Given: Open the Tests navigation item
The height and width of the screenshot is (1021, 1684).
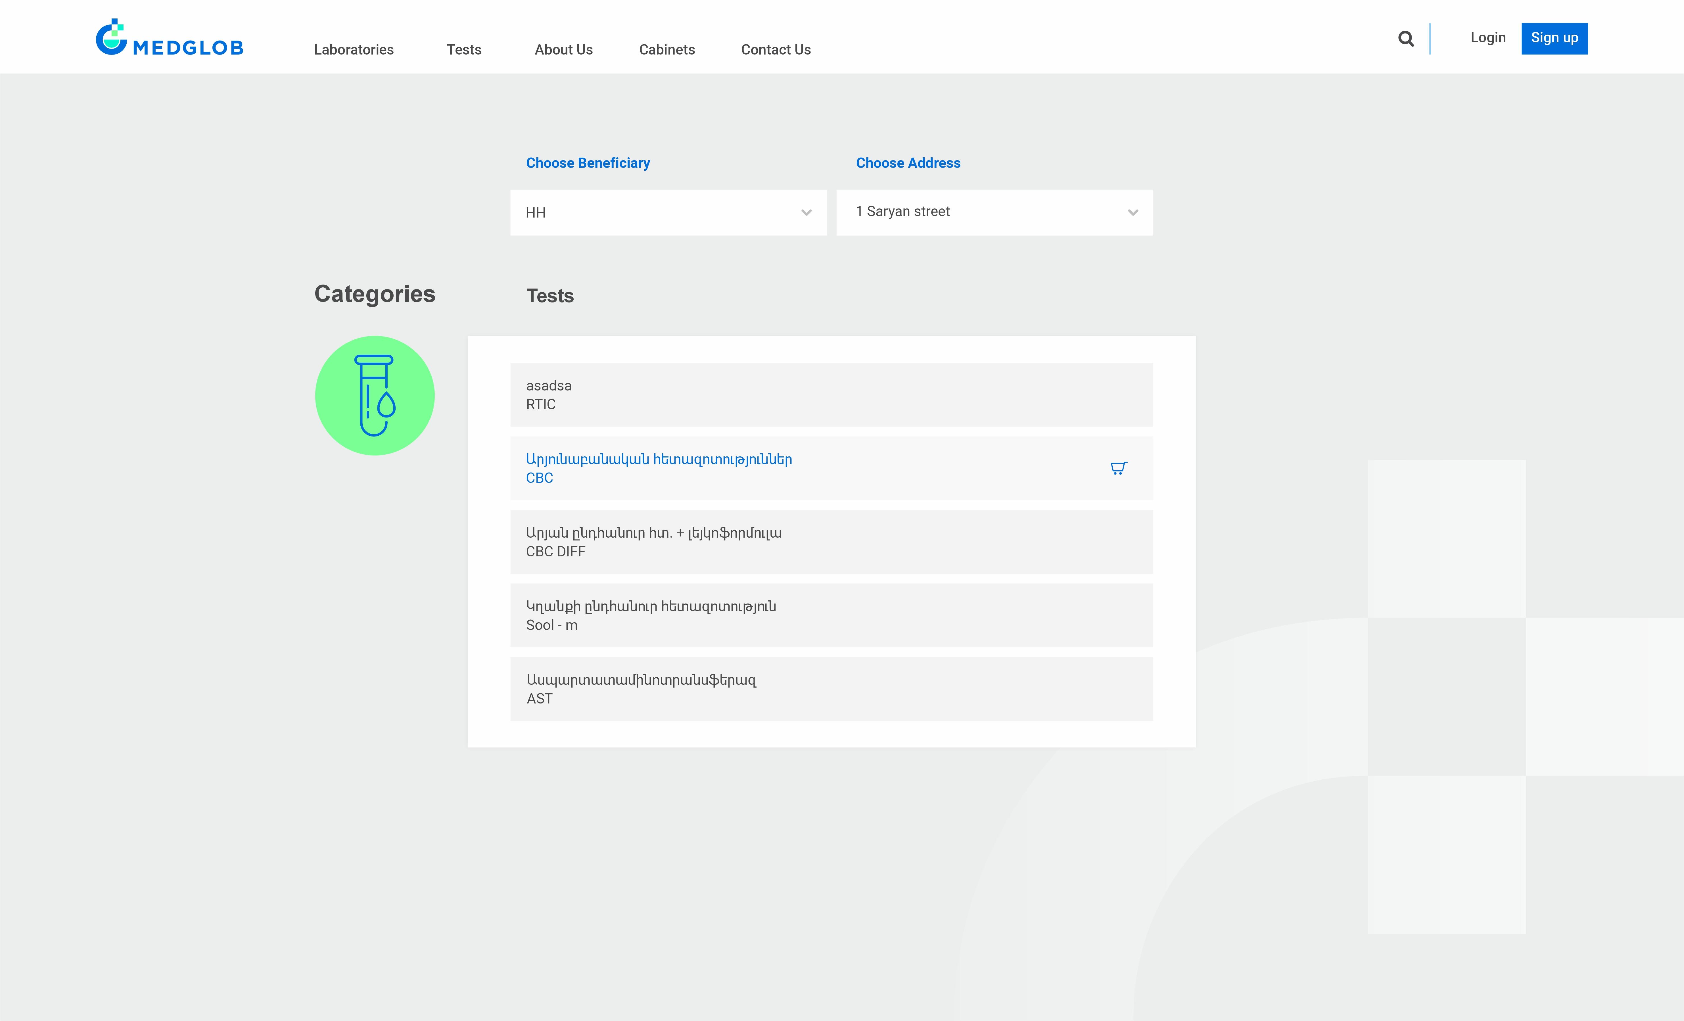Looking at the screenshot, I should [x=463, y=50].
